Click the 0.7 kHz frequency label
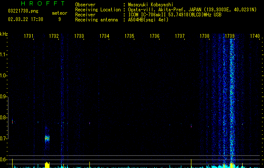The height and width of the screenshot is (168, 264). tap(3, 139)
